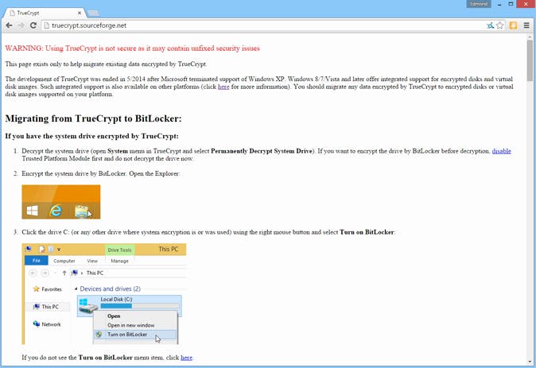Image resolution: width=536 pixels, height=368 pixels.
Task: Reload the TrueCrypt page
Action: point(33,25)
